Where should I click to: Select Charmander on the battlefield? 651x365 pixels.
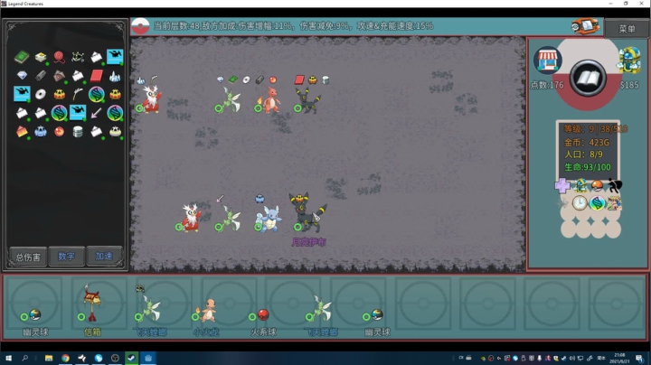click(x=270, y=99)
